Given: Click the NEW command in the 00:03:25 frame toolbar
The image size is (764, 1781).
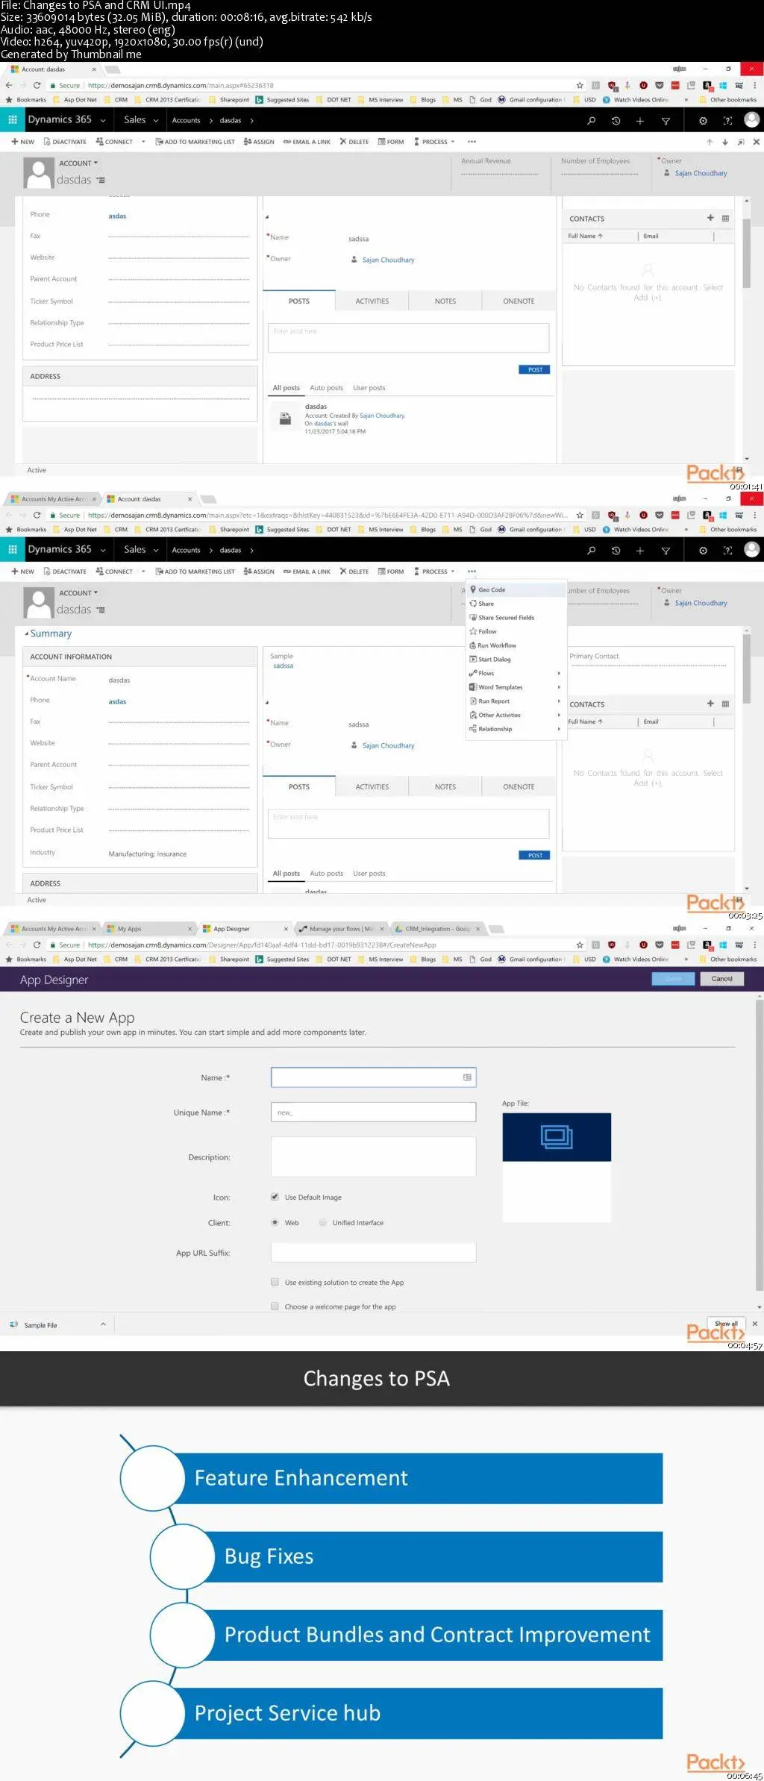Looking at the screenshot, I should coord(23,572).
